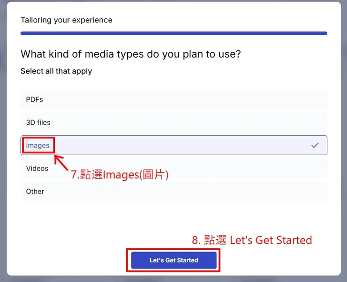
Task: Click the Let's Get Started button
Action: coord(173,260)
